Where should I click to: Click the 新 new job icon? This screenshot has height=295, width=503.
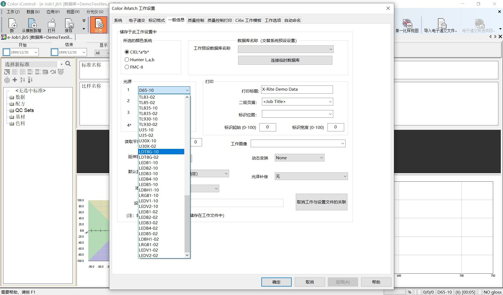coord(12,24)
